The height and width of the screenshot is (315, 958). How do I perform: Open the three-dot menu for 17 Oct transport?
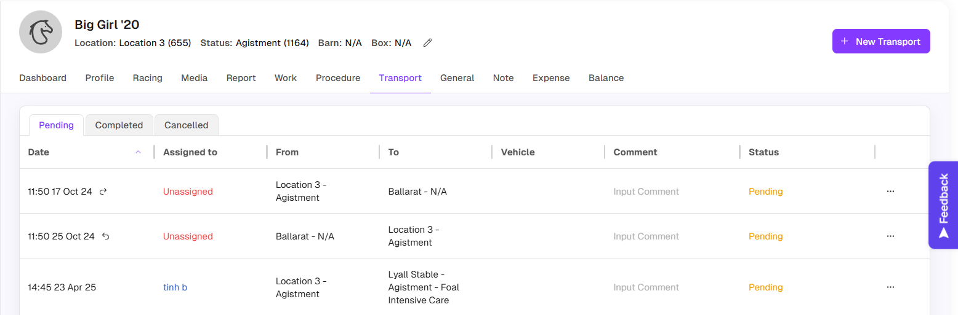[x=890, y=192]
